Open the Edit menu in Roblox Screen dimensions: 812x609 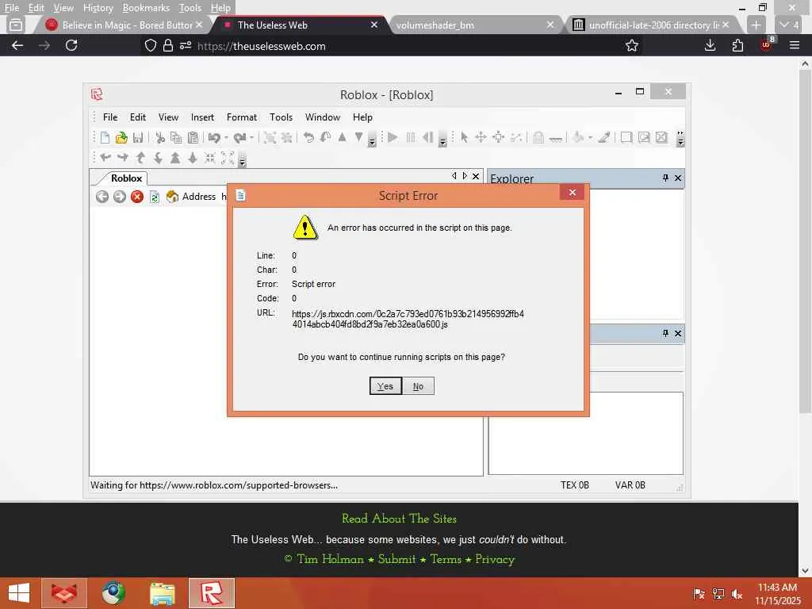[138, 117]
